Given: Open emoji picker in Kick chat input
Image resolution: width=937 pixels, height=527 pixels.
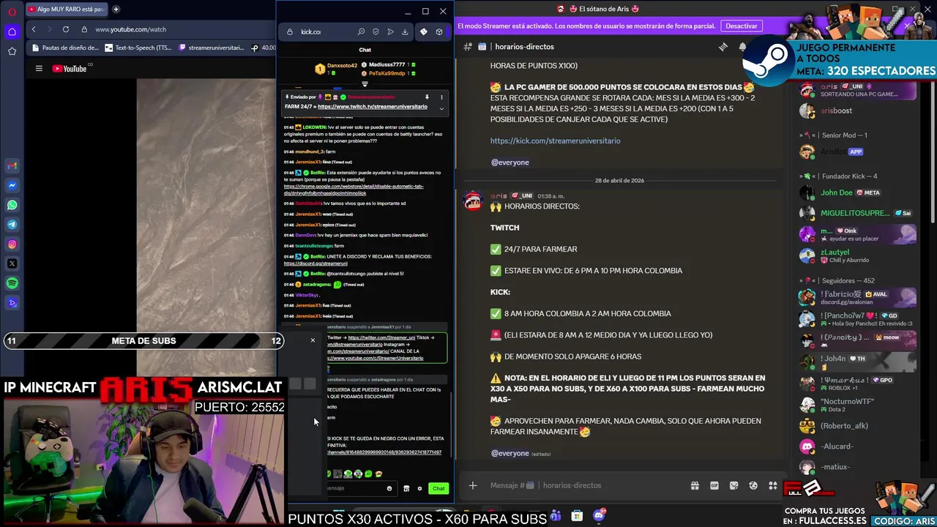Looking at the screenshot, I should pyautogui.click(x=389, y=488).
